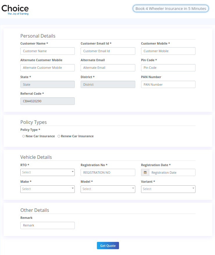Click the Policy Type * label
The image size is (215, 255).
point(30,130)
